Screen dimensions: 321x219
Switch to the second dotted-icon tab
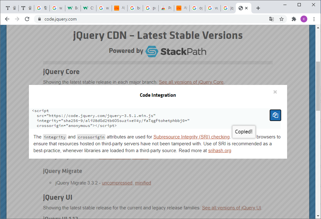click(26, 8)
